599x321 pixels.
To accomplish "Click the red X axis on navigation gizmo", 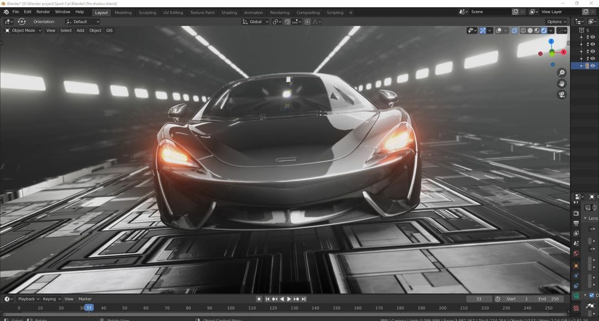I will pyautogui.click(x=564, y=52).
